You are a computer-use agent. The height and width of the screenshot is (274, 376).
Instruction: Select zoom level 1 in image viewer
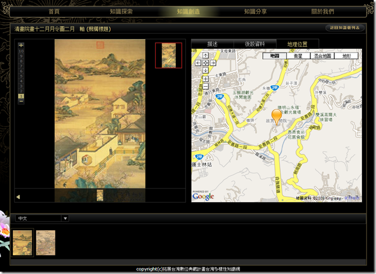pyautogui.click(x=21, y=96)
